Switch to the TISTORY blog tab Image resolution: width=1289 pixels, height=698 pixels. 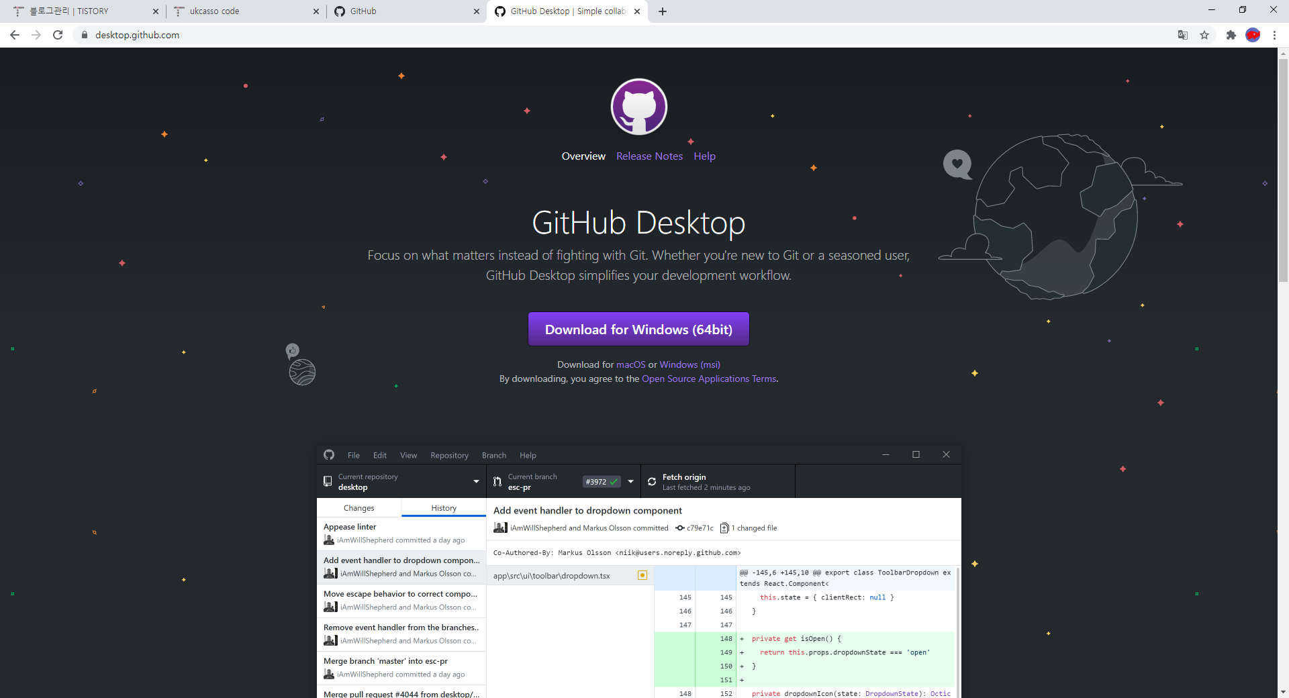tap(85, 11)
